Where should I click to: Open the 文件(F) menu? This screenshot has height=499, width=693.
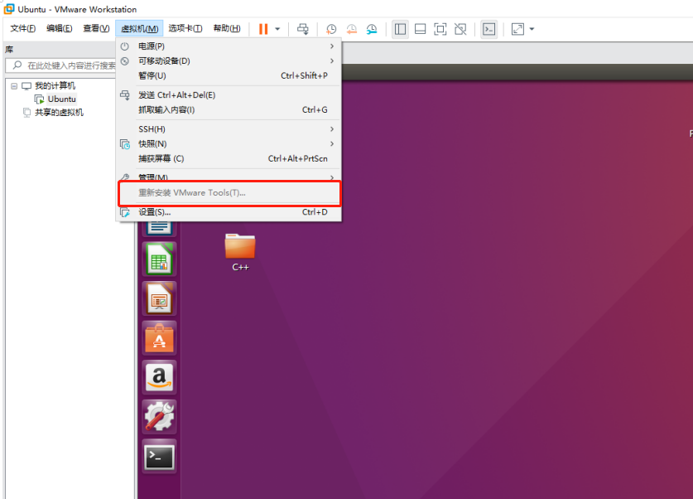[23, 29]
